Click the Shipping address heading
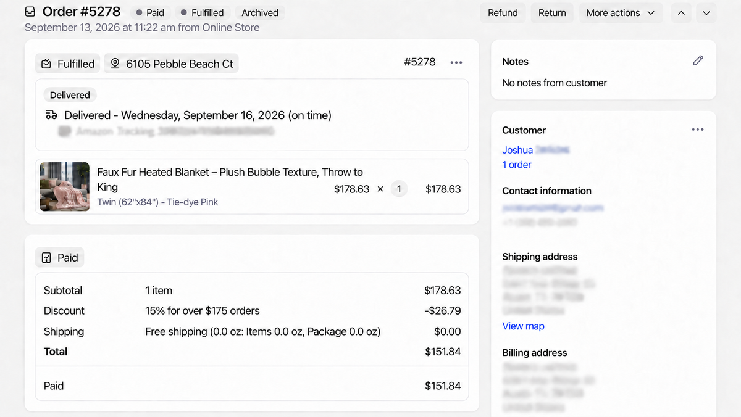 540,257
